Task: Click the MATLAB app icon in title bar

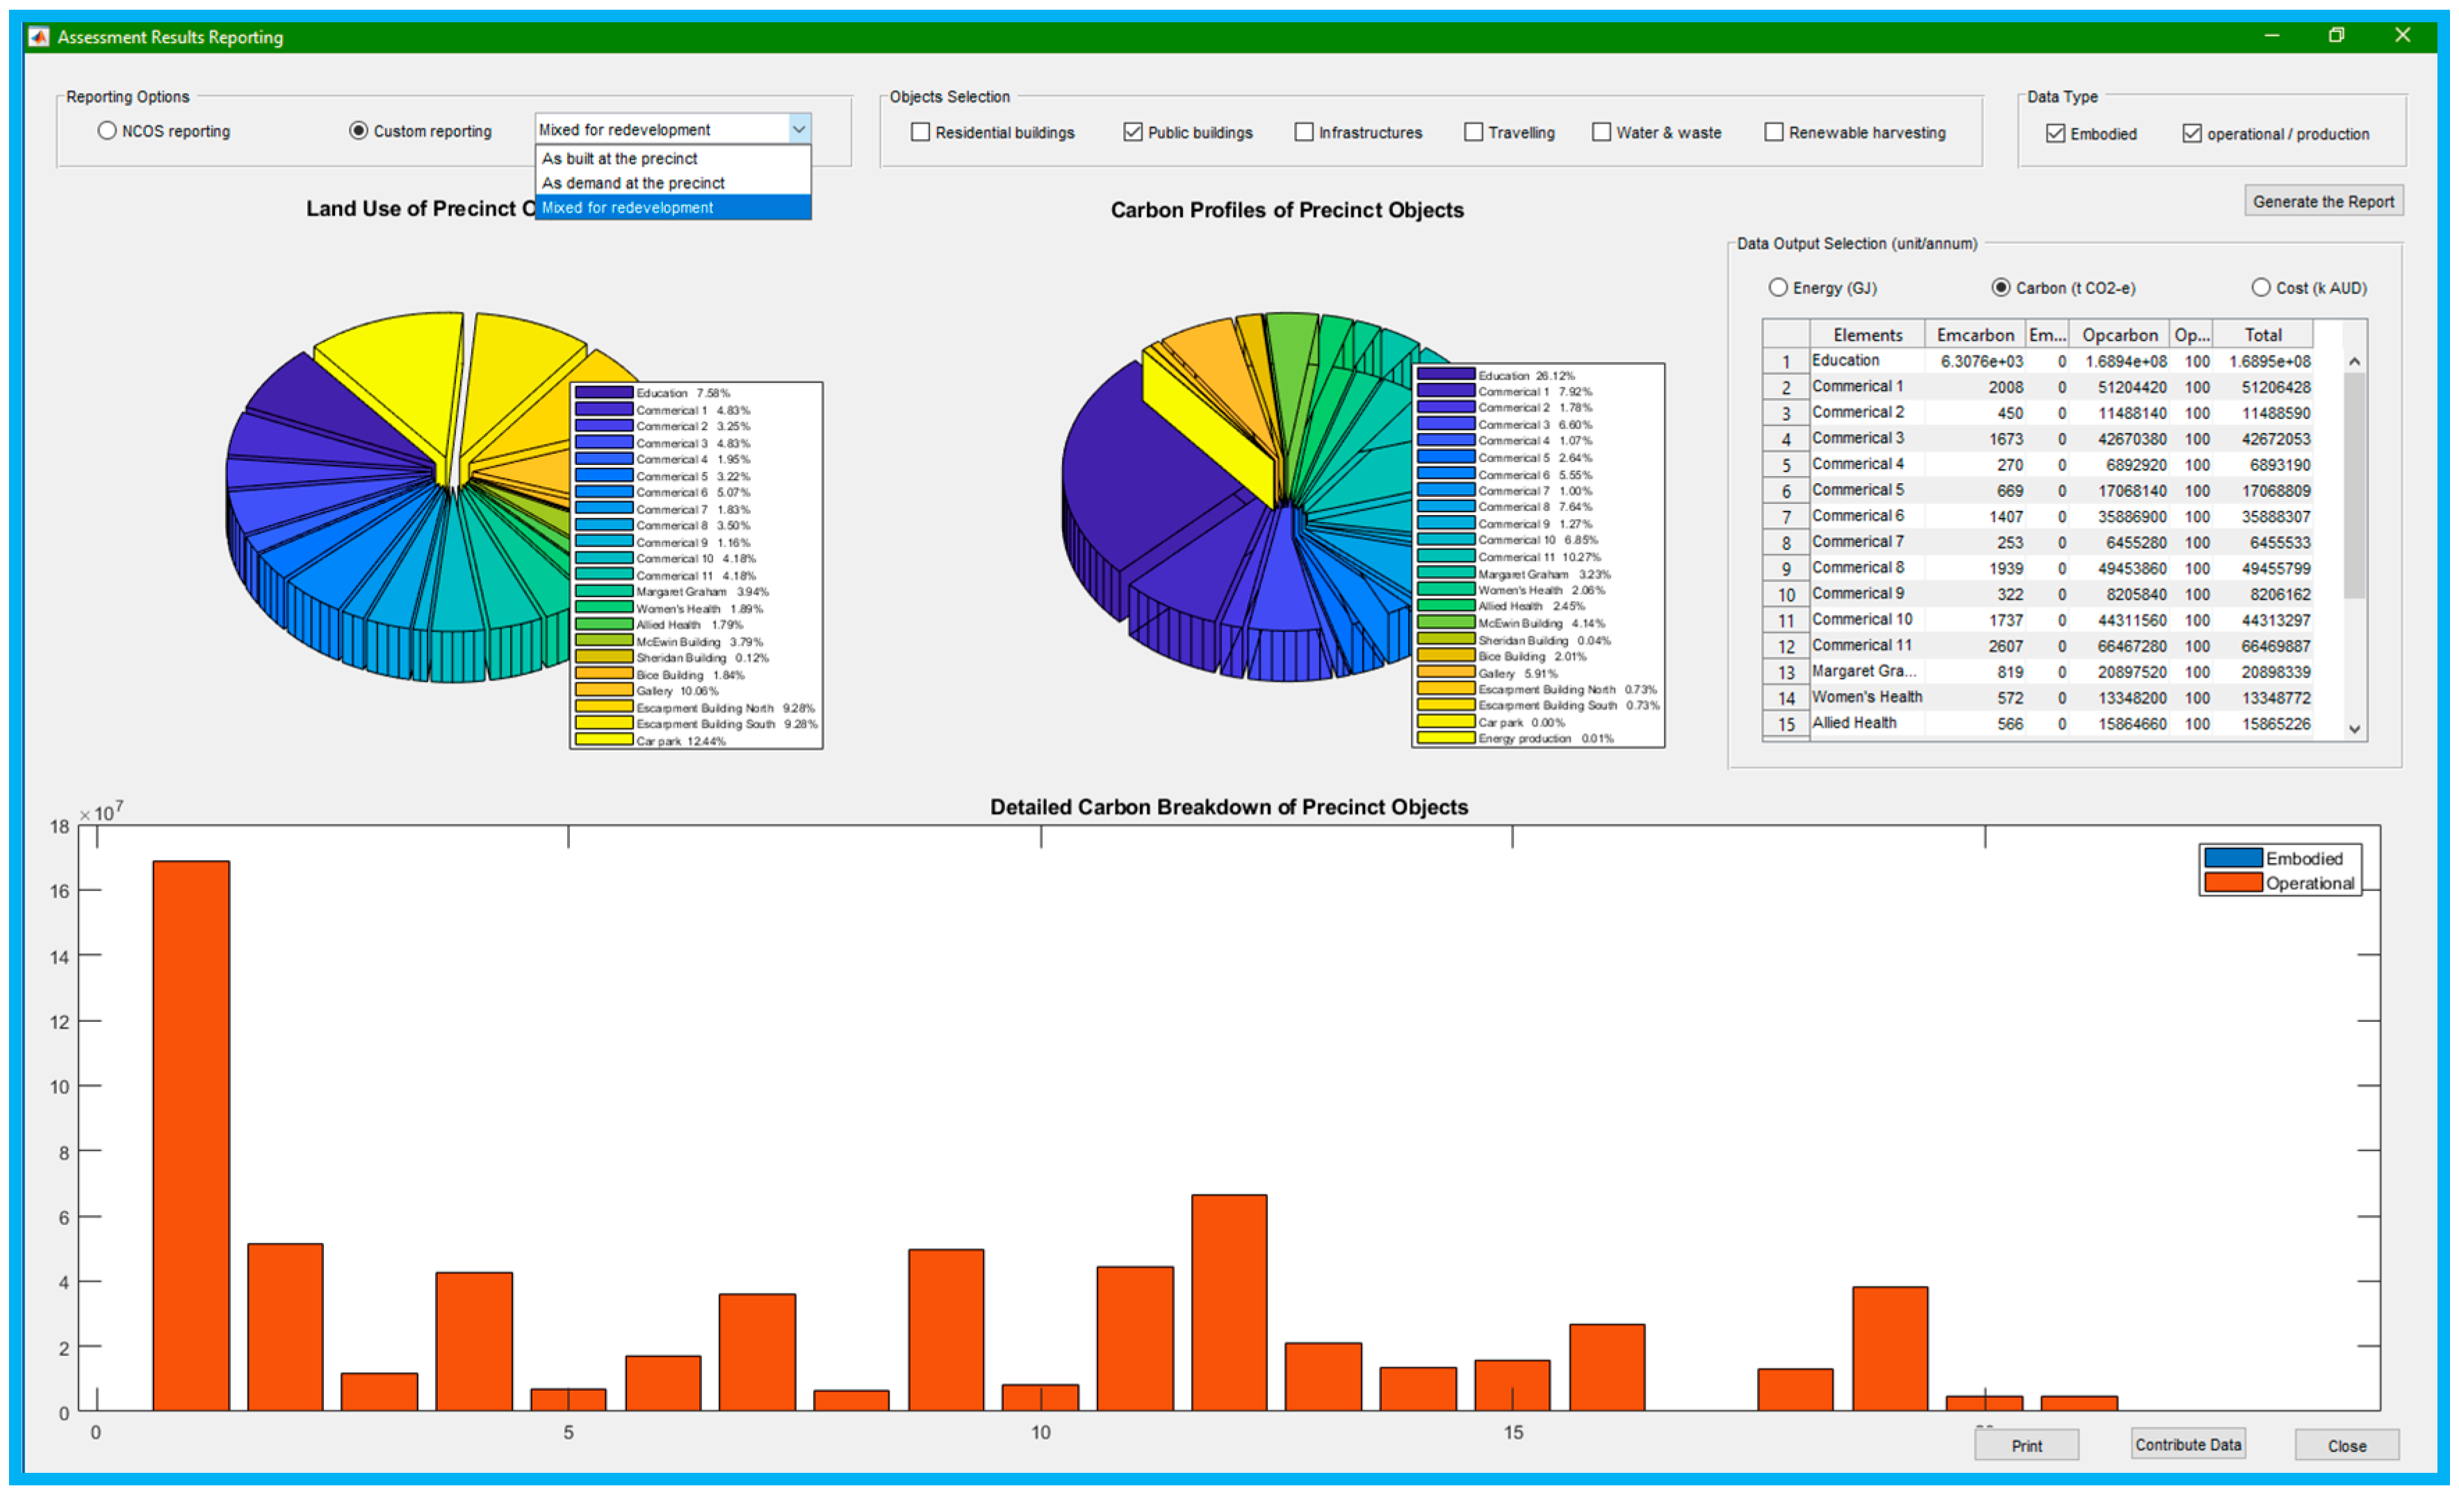Action: (x=39, y=37)
